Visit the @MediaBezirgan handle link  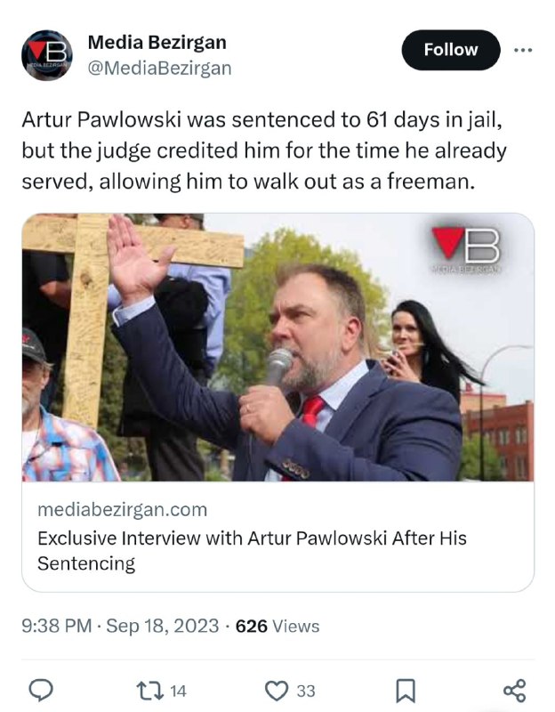pyautogui.click(x=159, y=69)
